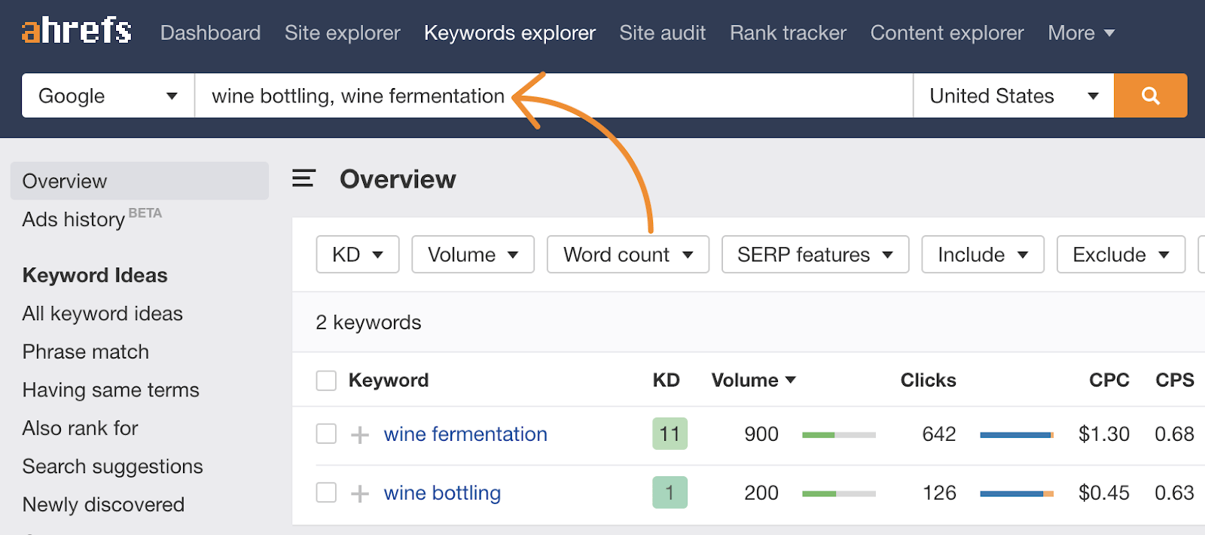This screenshot has height=535, width=1205.
Task: Open the Exclude filter dropdown
Action: pyautogui.click(x=1121, y=255)
